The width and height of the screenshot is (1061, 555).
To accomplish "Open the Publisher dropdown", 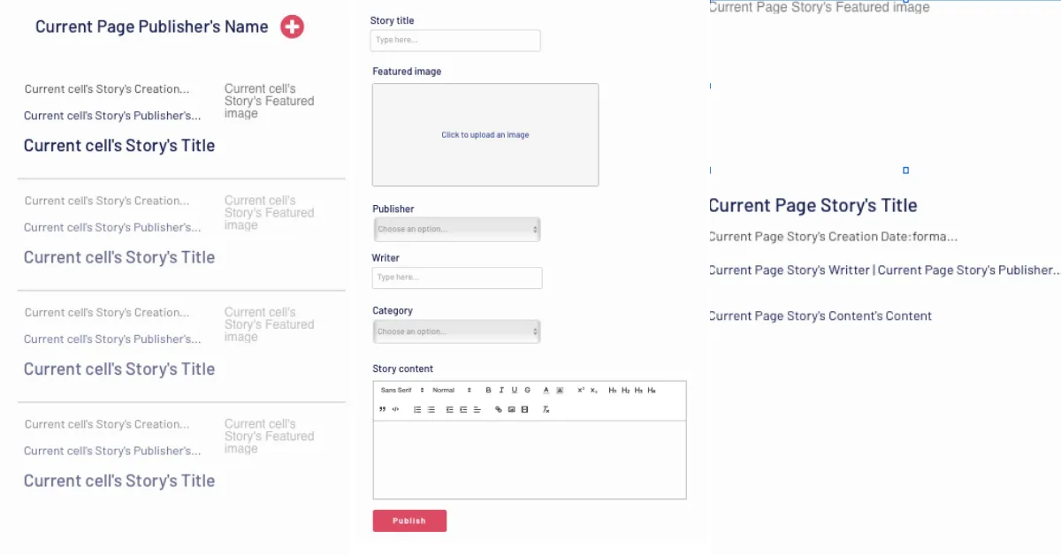I will [456, 230].
